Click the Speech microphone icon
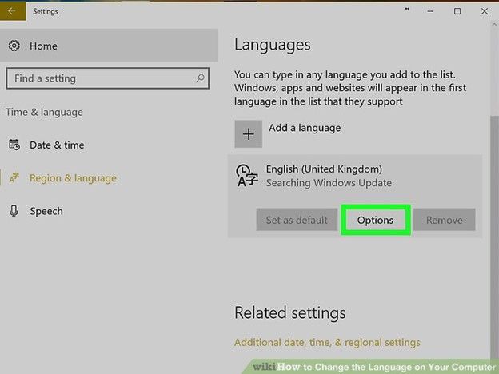The width and height of the screenshot is (499, 374). 14,211
